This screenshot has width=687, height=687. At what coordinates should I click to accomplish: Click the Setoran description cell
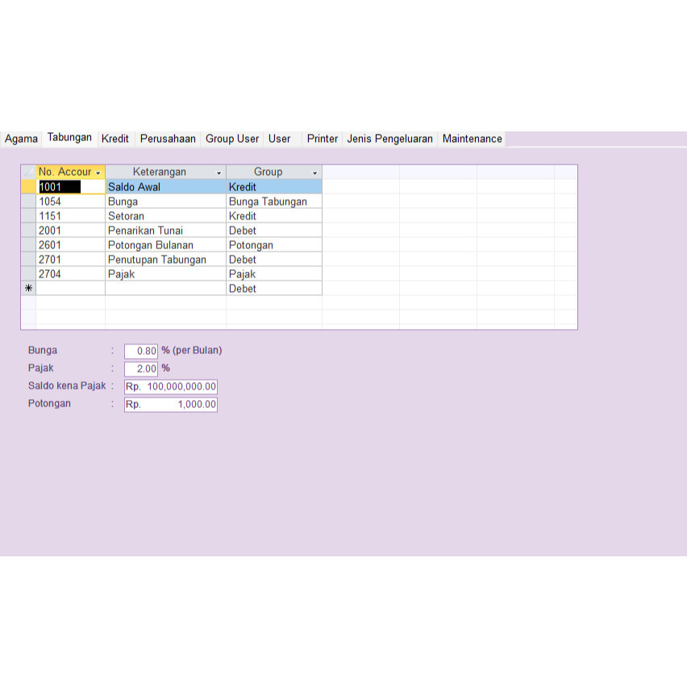point(166,216)
